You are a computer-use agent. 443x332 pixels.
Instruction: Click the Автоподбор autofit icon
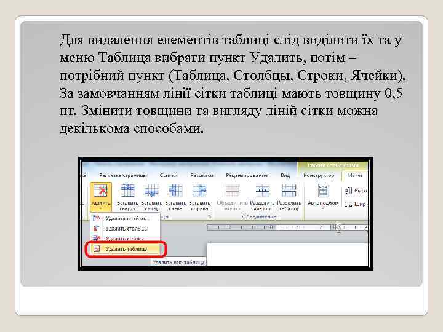click(x=323, y=191)
